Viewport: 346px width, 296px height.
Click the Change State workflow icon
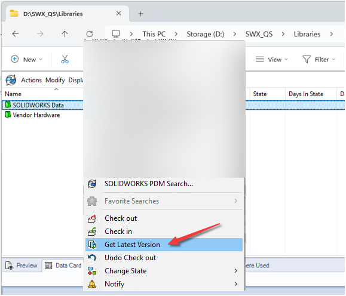[x=92, y=271]
